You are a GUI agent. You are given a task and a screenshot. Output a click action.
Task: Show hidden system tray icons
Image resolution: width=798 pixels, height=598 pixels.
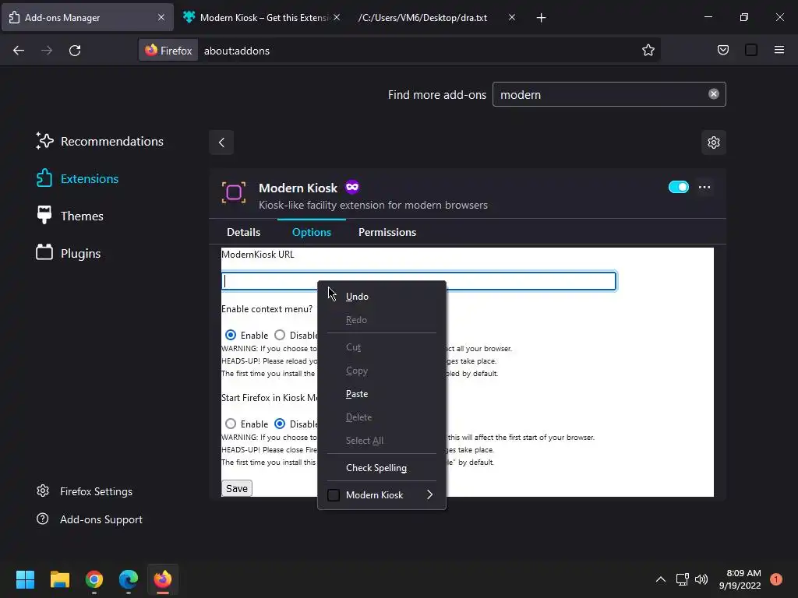660,579
